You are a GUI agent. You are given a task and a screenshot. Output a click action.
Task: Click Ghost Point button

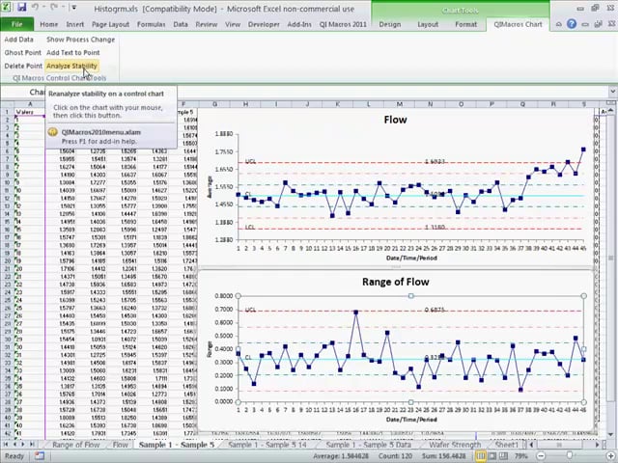pyautogui.click(x=23, y=53)
